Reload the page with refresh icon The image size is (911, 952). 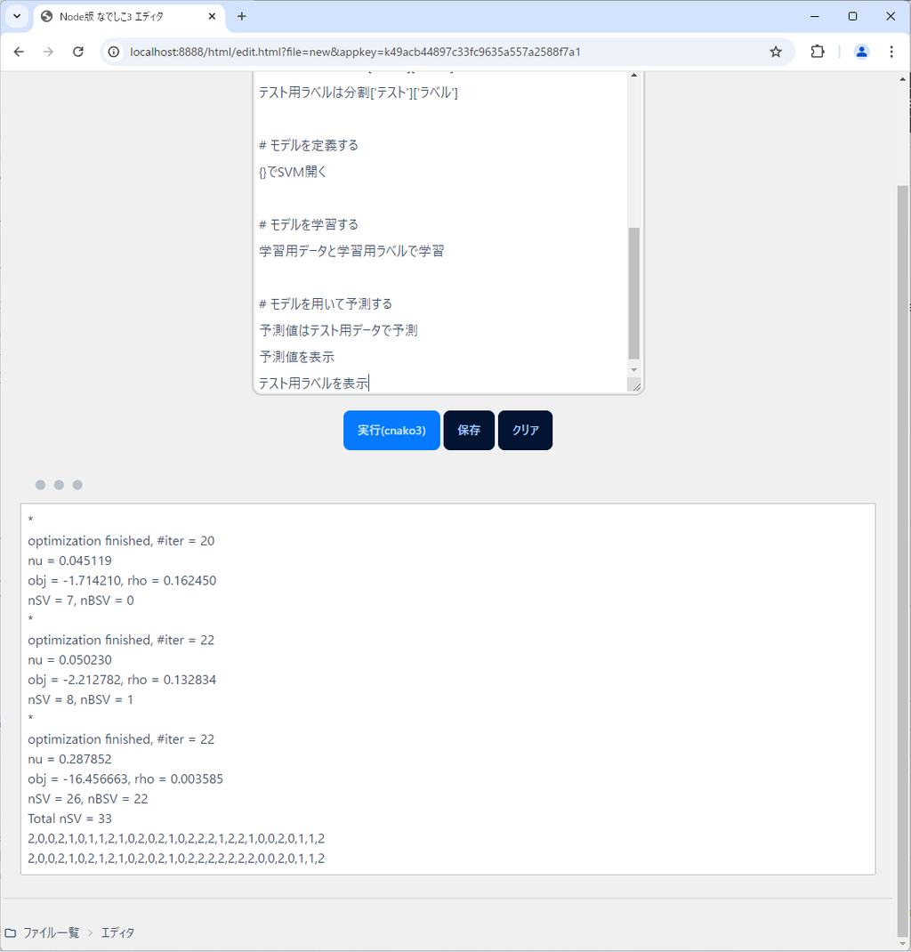[78, 52]
